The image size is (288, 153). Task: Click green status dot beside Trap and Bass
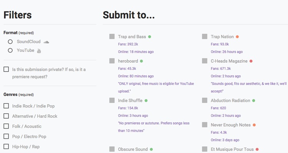(x=150, y=37)
